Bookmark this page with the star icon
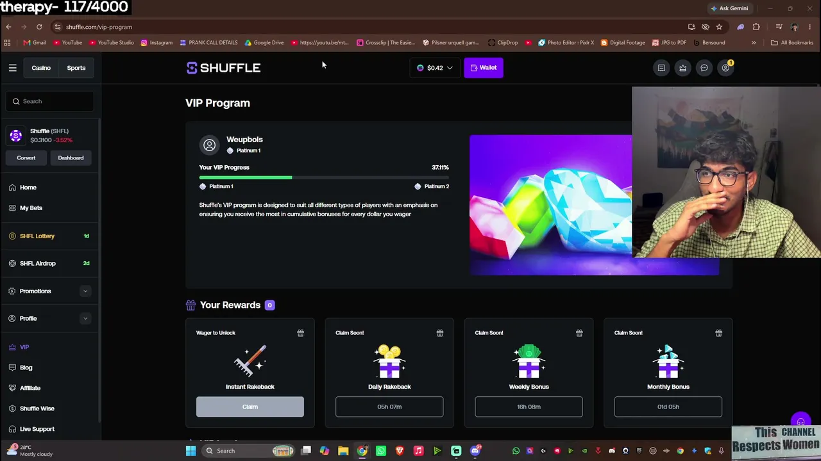 click(x=719, y=27)
